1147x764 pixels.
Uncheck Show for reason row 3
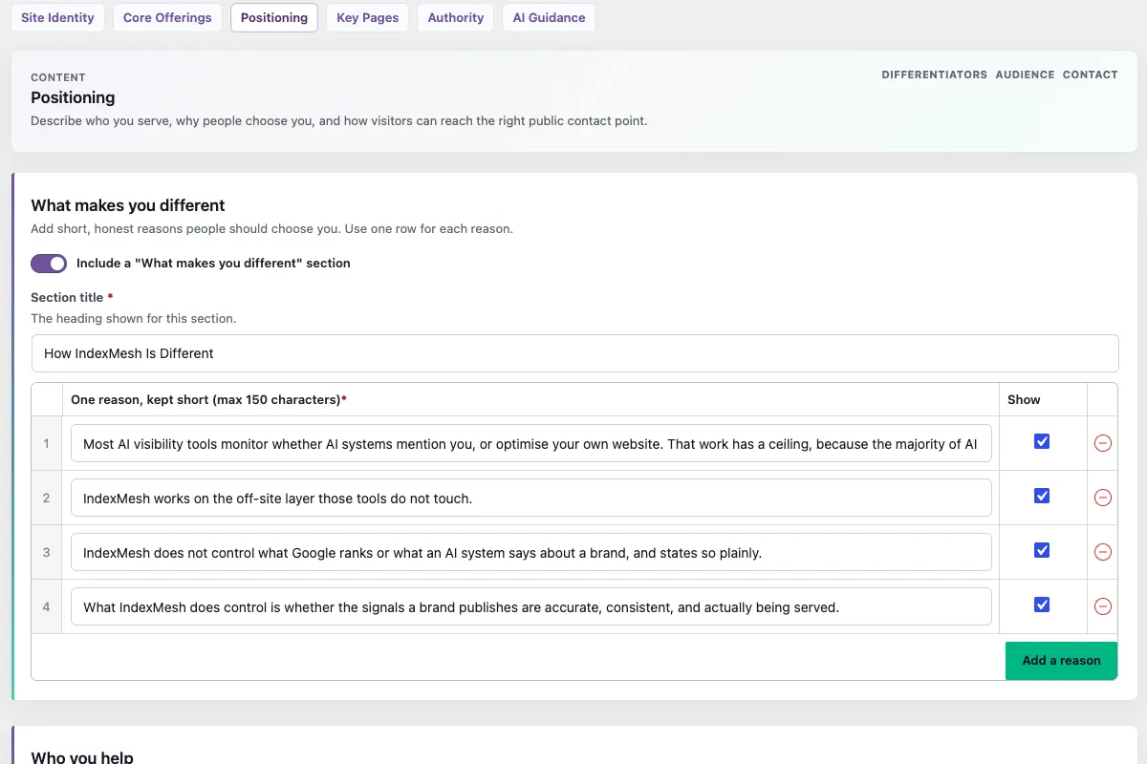[1042, 550]
